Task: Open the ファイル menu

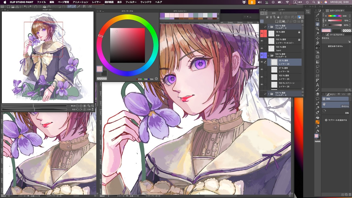Action: 42,2
